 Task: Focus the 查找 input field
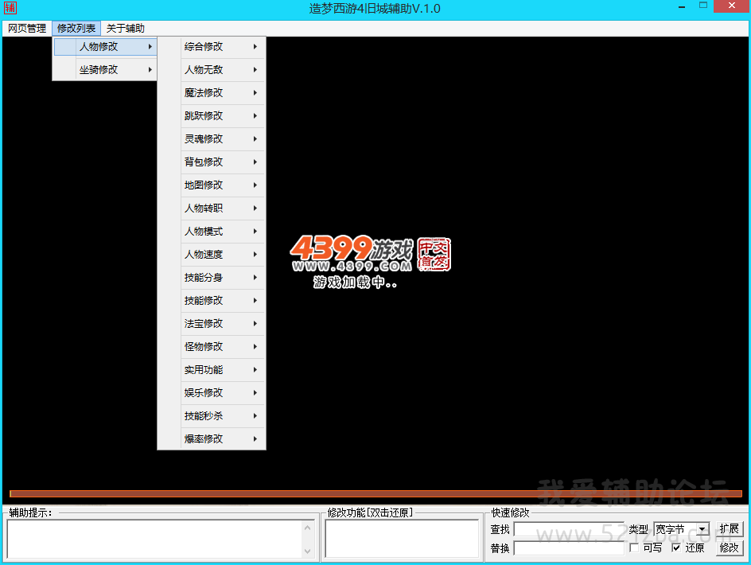click(569, 529)
